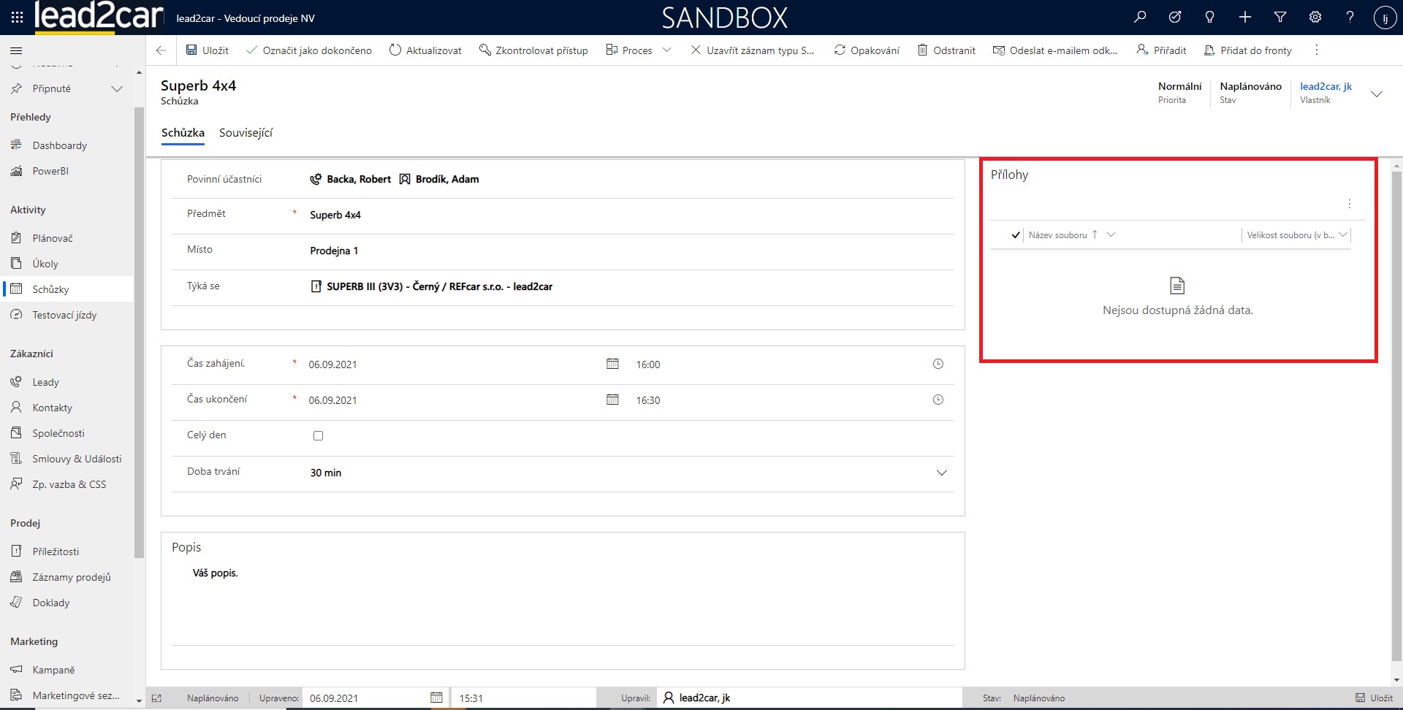The height and width of the screenshot is (710, 1403).
Task: Click the clock icon next to 16:30
Action: (x=938, y=400)
